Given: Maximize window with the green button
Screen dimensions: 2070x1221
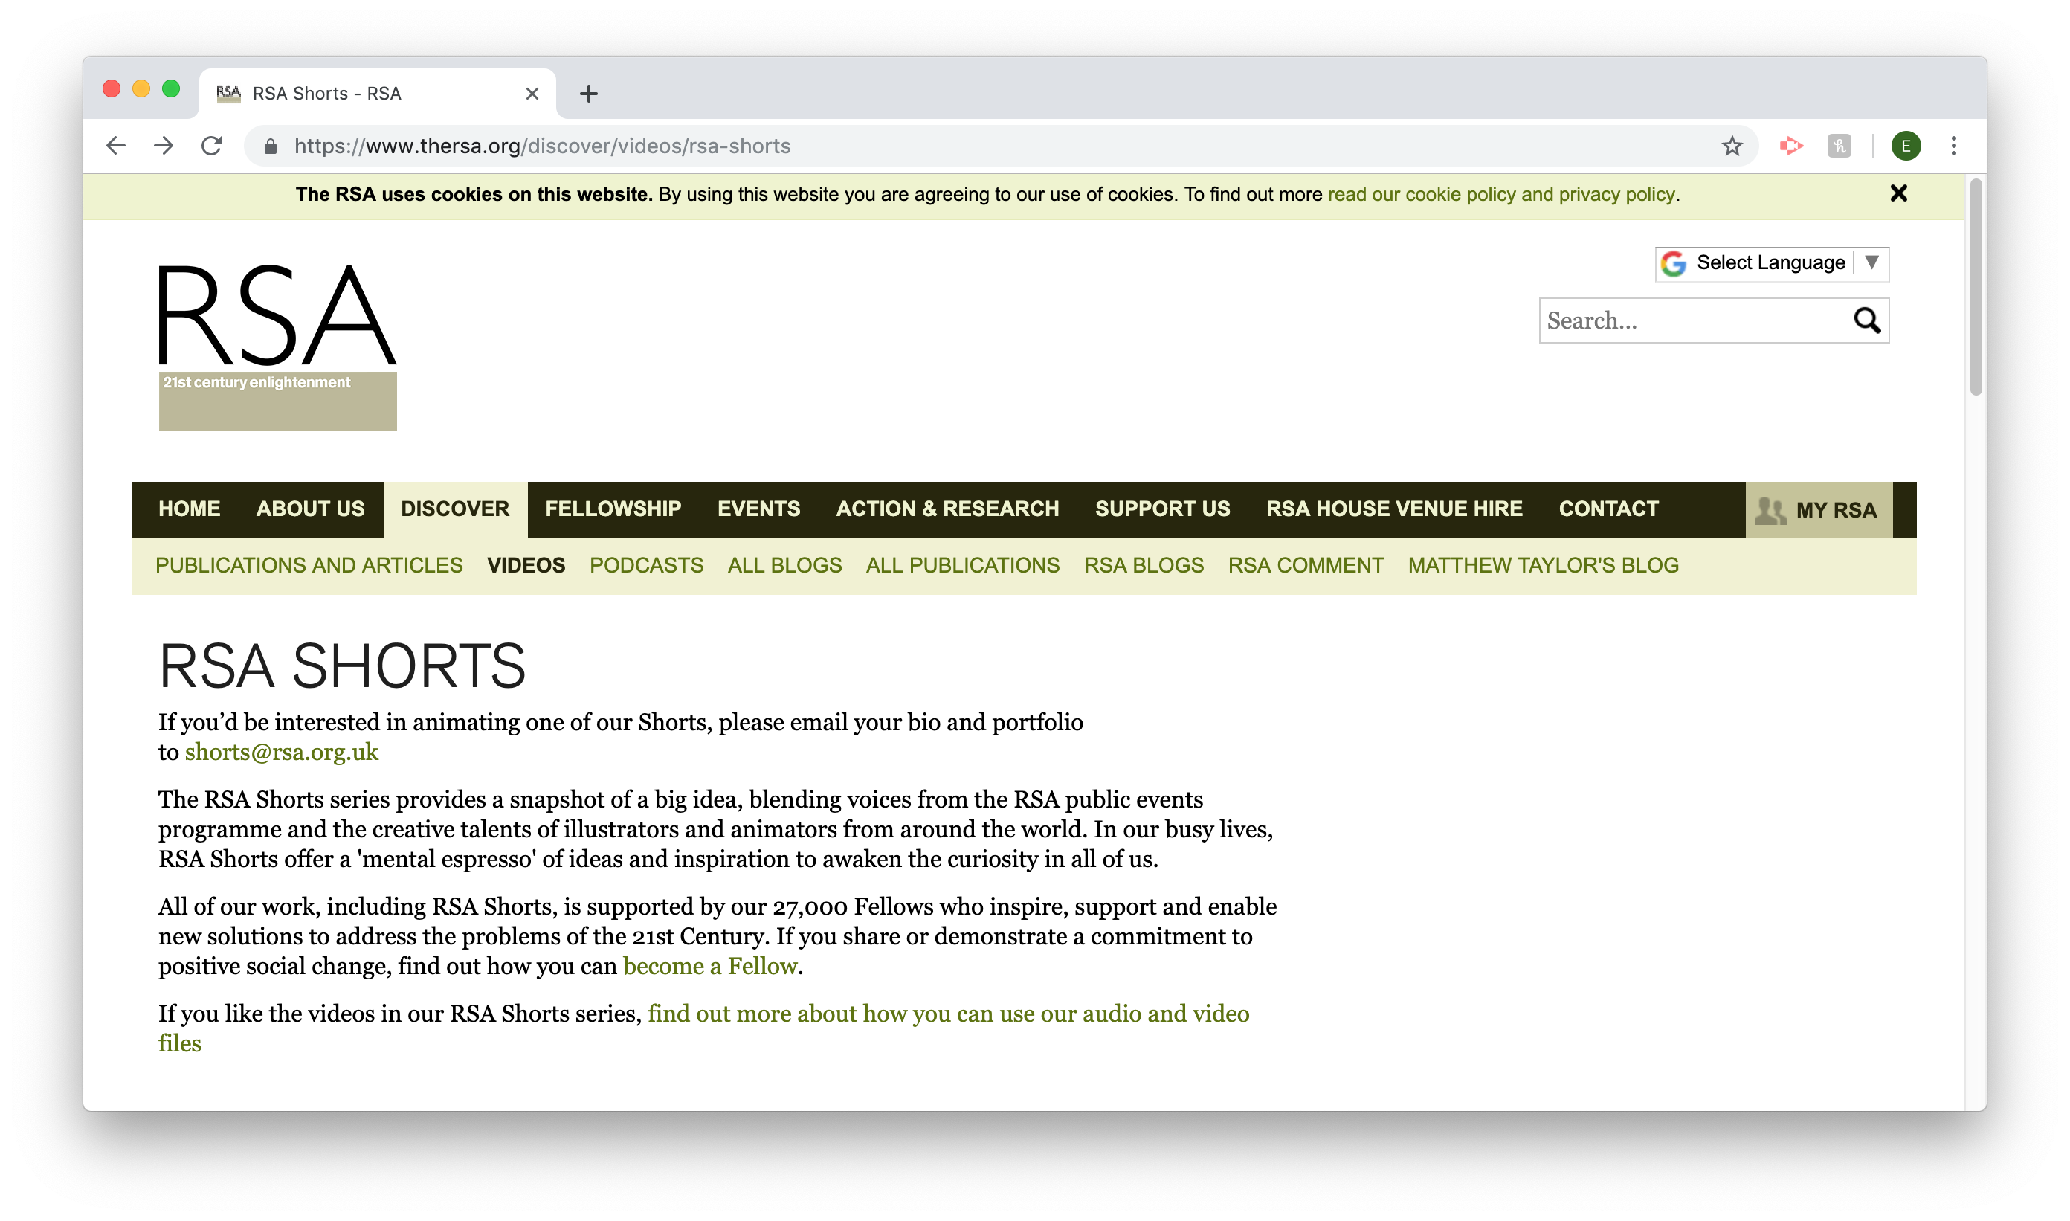Looking at the screenshot, I should pos(170,88).
